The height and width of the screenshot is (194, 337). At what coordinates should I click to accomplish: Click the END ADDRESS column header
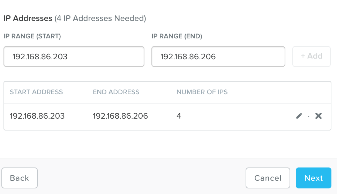tap(116, 92)
